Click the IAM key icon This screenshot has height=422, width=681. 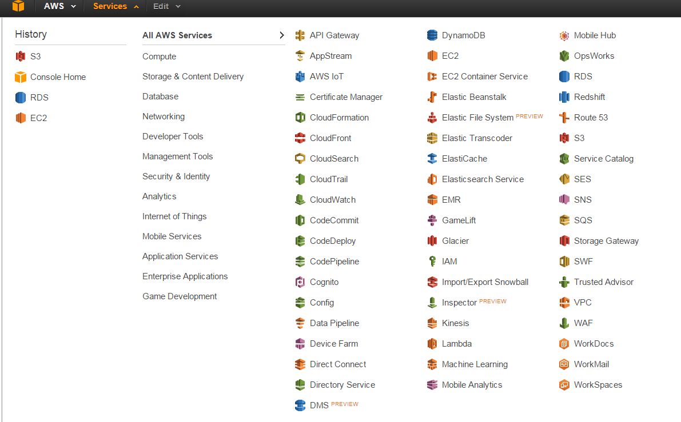[432, 262]
